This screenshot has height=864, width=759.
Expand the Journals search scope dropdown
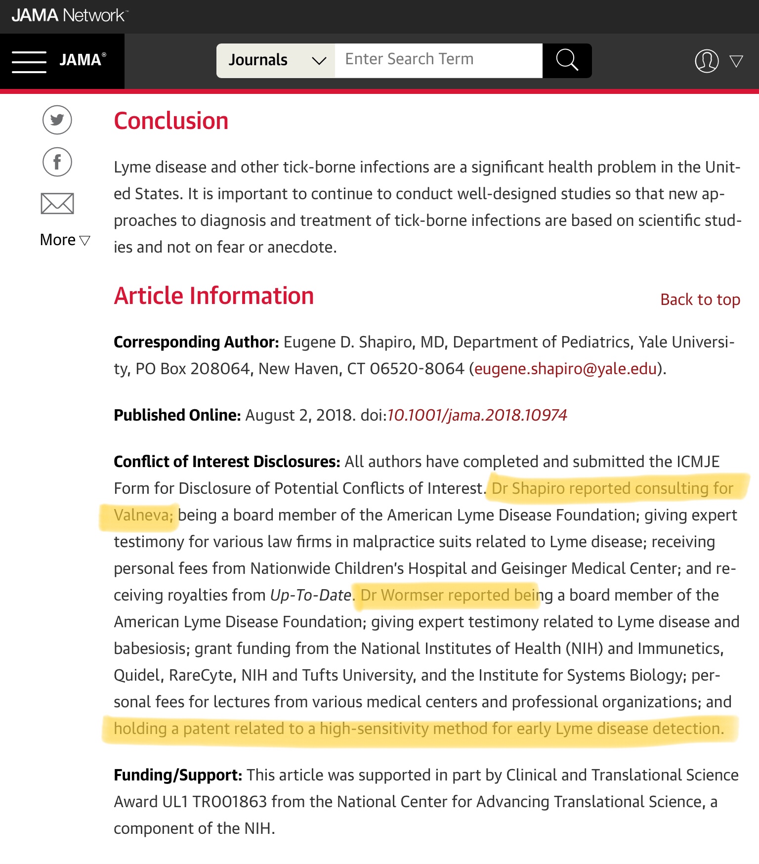point(276,60)
